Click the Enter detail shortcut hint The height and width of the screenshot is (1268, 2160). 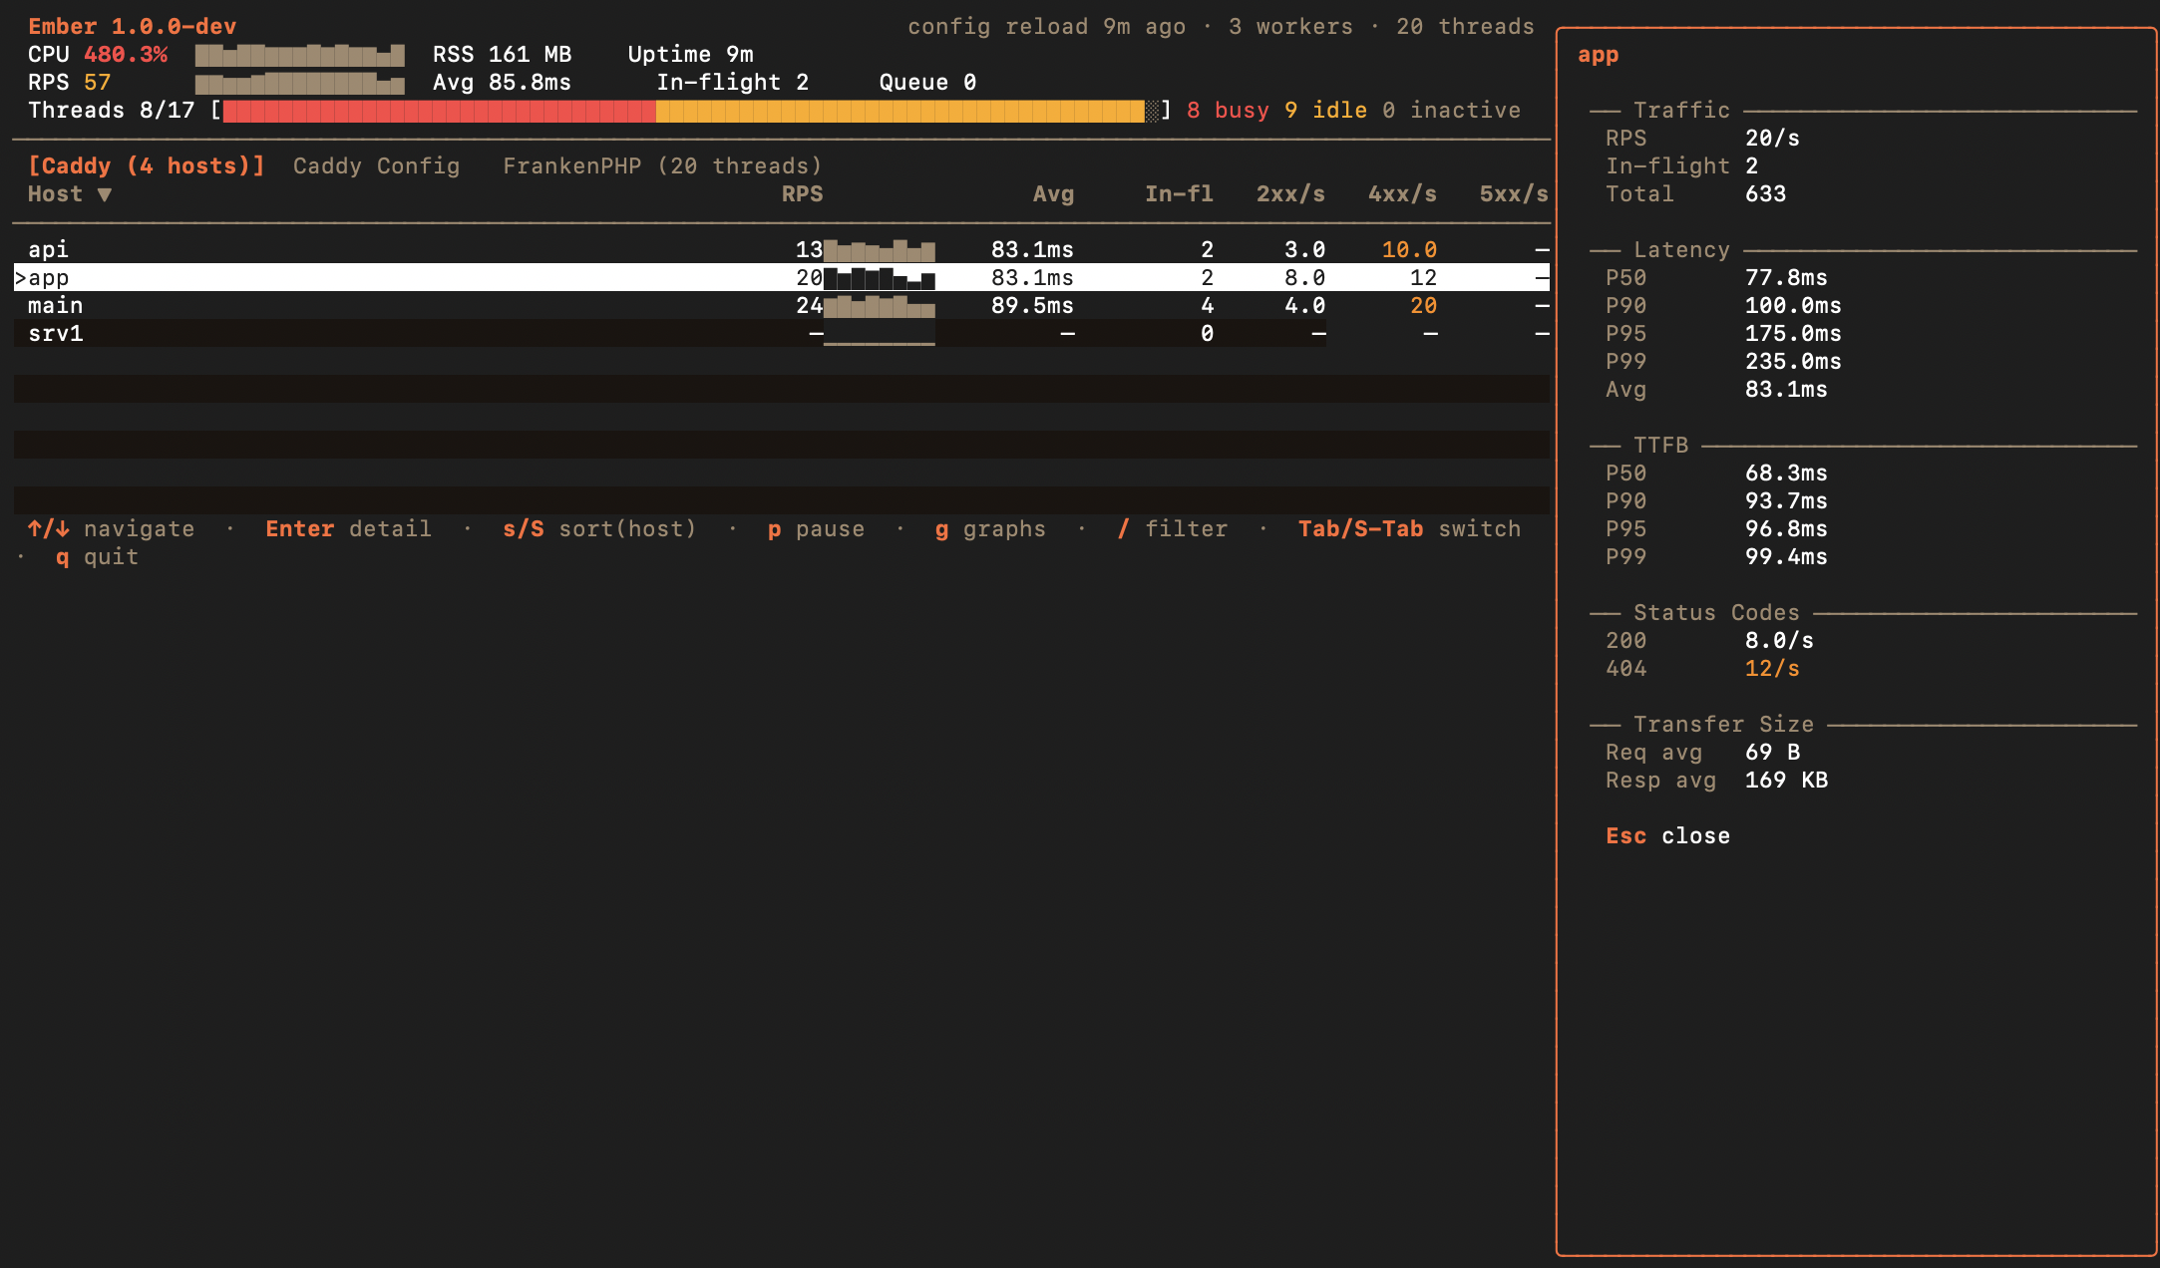tap(348, 529)
